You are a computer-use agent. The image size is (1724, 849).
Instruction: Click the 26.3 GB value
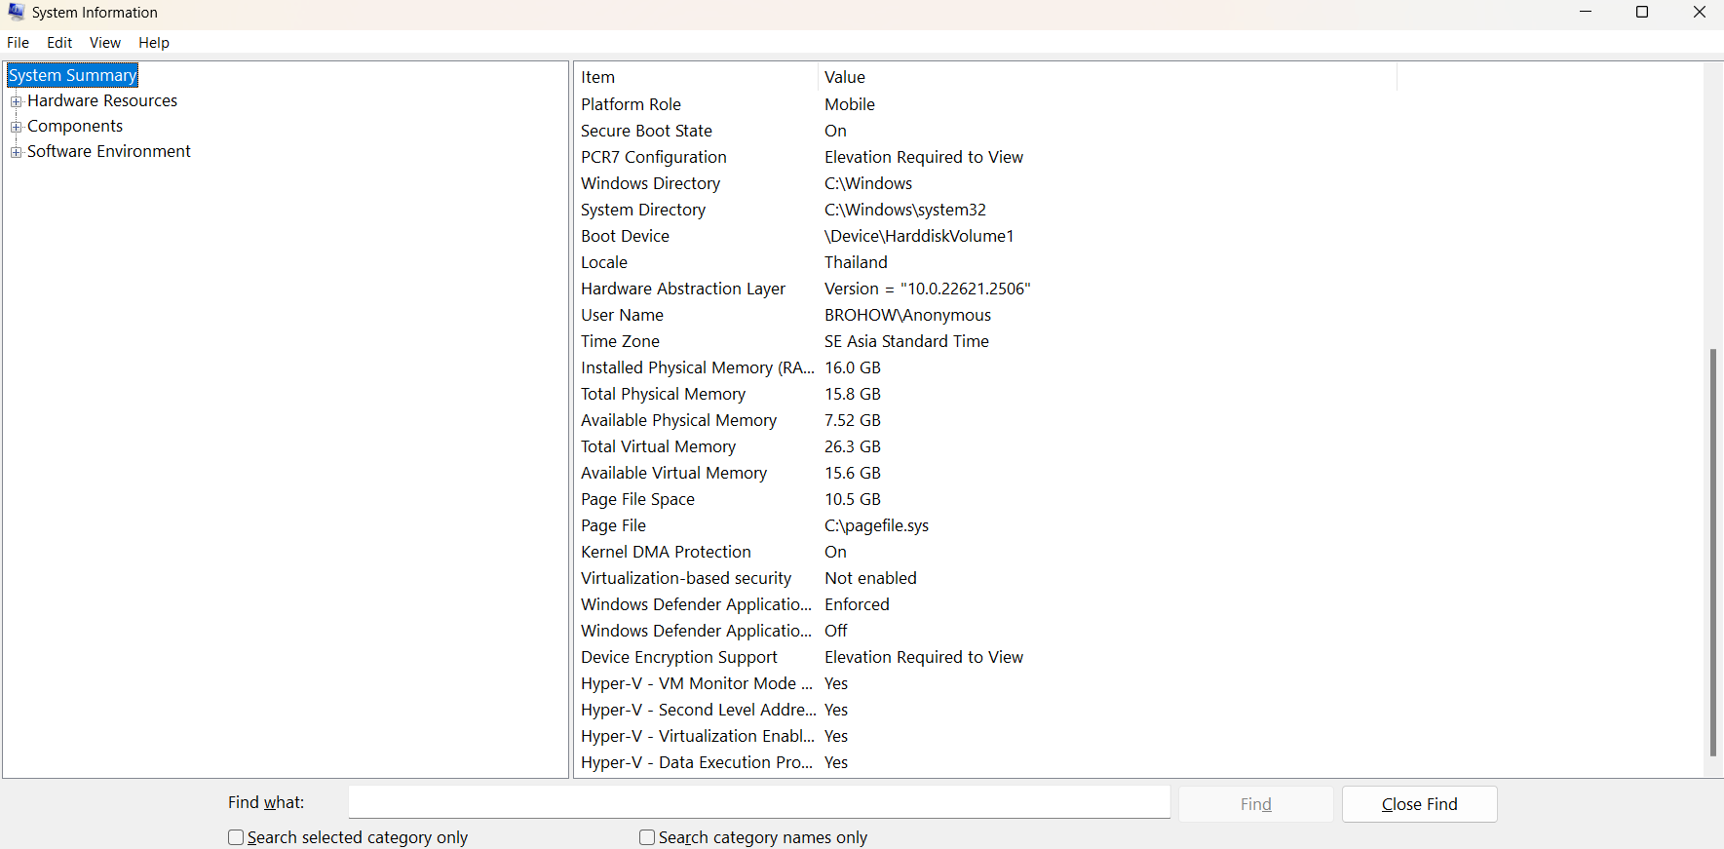click(x=853, y=446)
